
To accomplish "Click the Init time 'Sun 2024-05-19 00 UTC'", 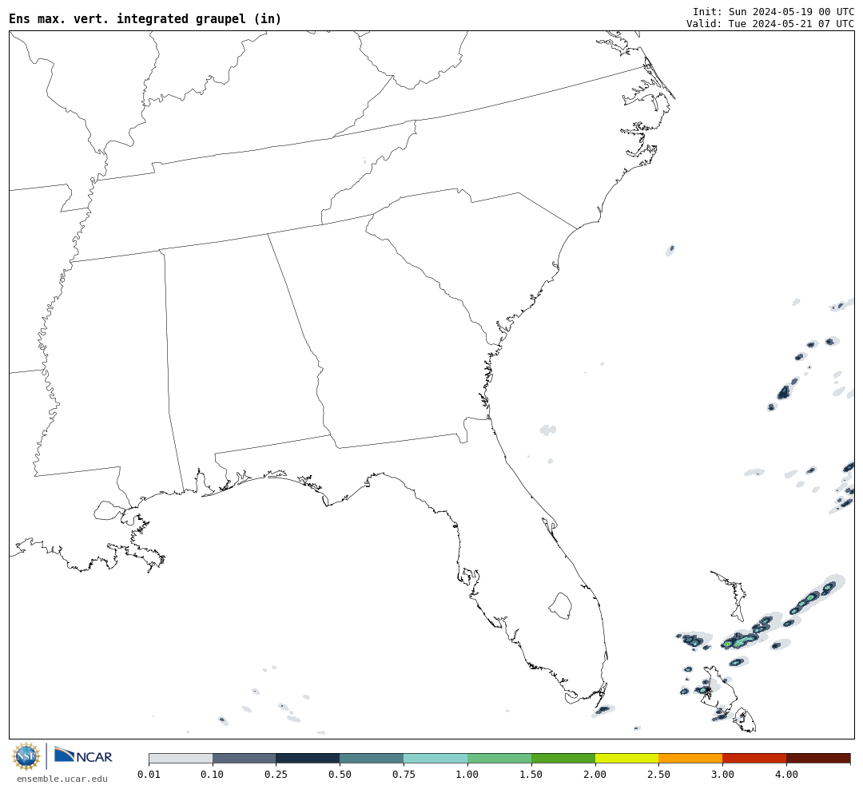I will pyautogui.click(x=791, y=12).
